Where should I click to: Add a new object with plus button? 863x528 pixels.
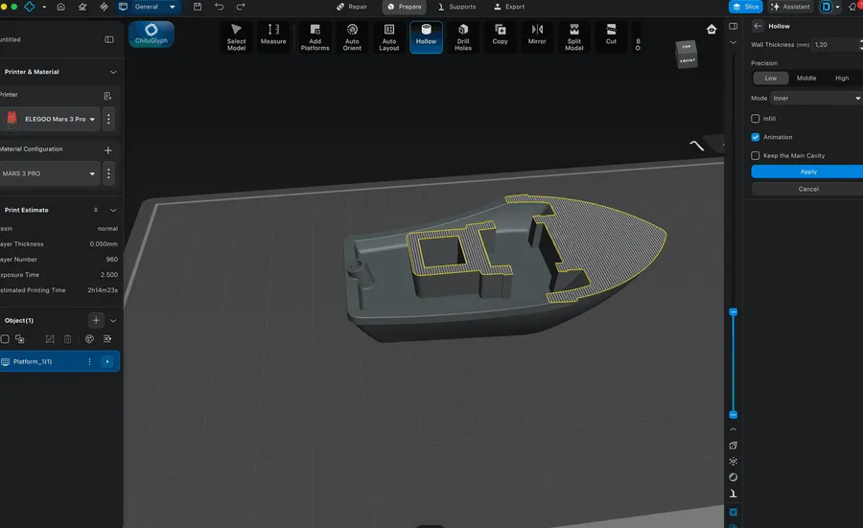pyautogui.click(x=96, y=320)
